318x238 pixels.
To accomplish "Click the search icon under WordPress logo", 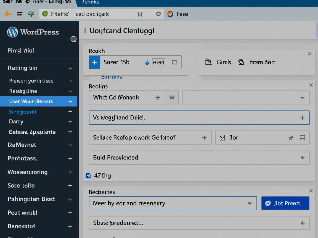I will (x=73, y=39).
